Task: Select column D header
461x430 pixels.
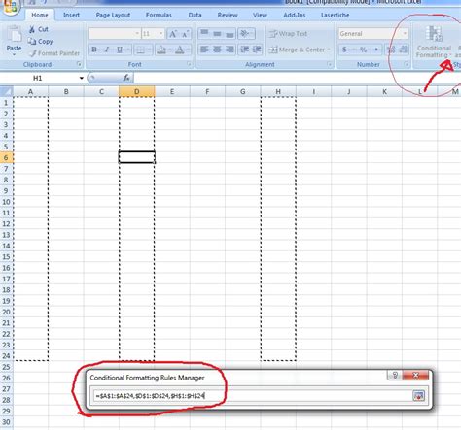Action: tap(137, 92)
